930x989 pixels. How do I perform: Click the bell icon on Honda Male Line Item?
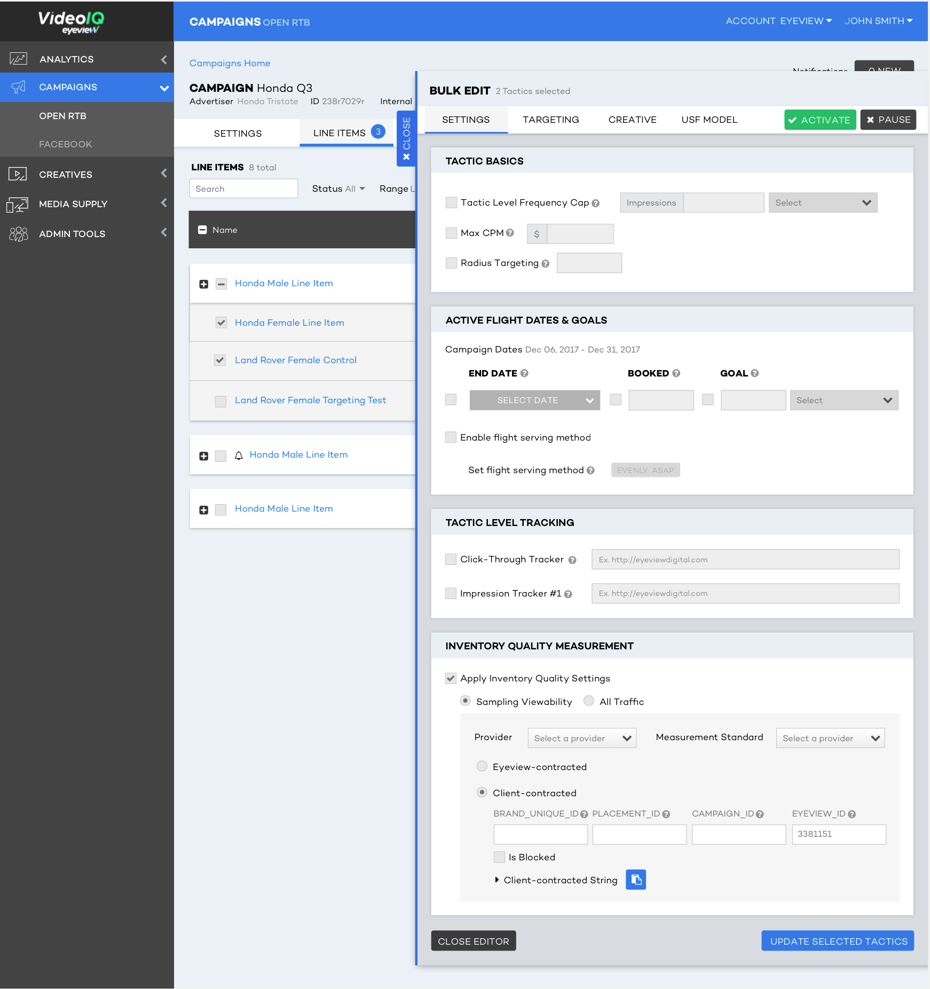tap(239, 455)
